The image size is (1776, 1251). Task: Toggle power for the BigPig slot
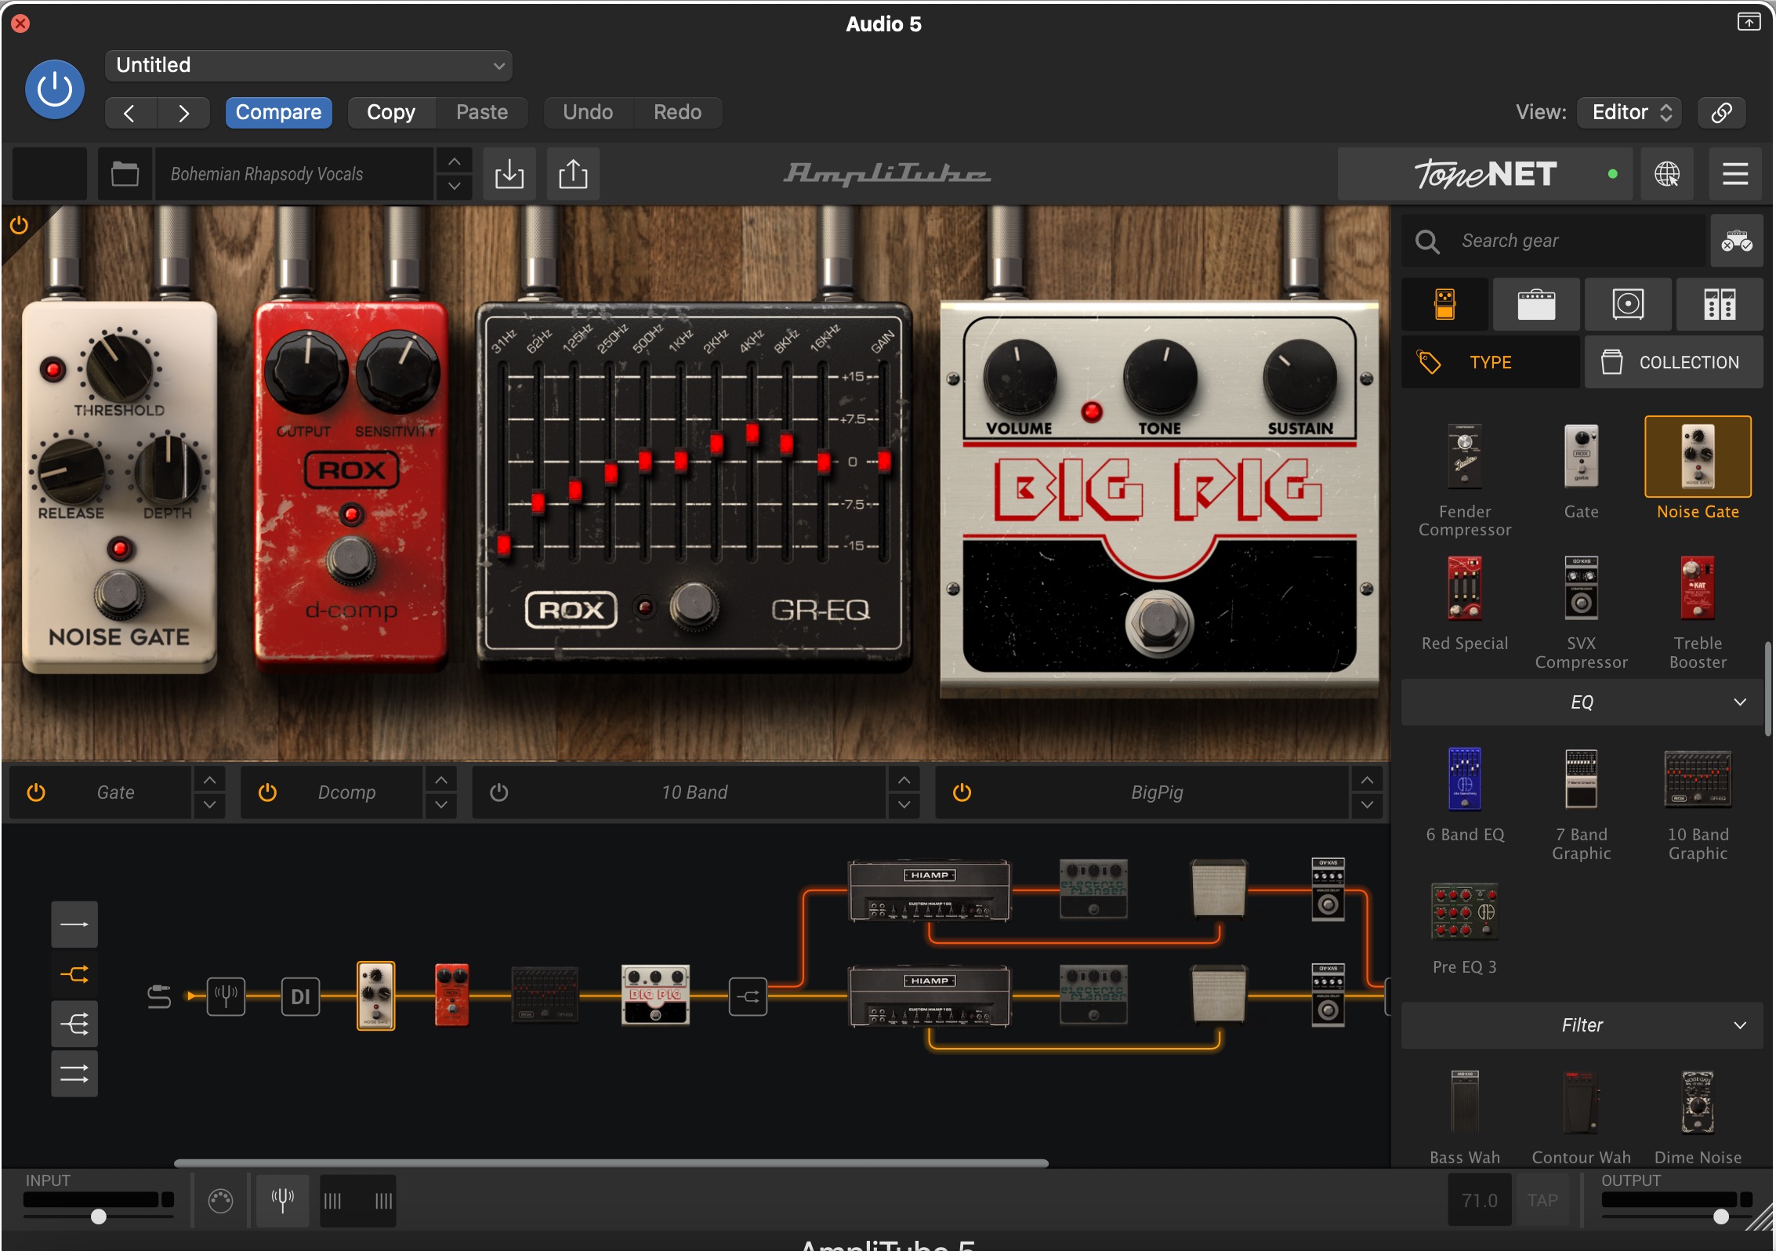(x=962, y=792)
